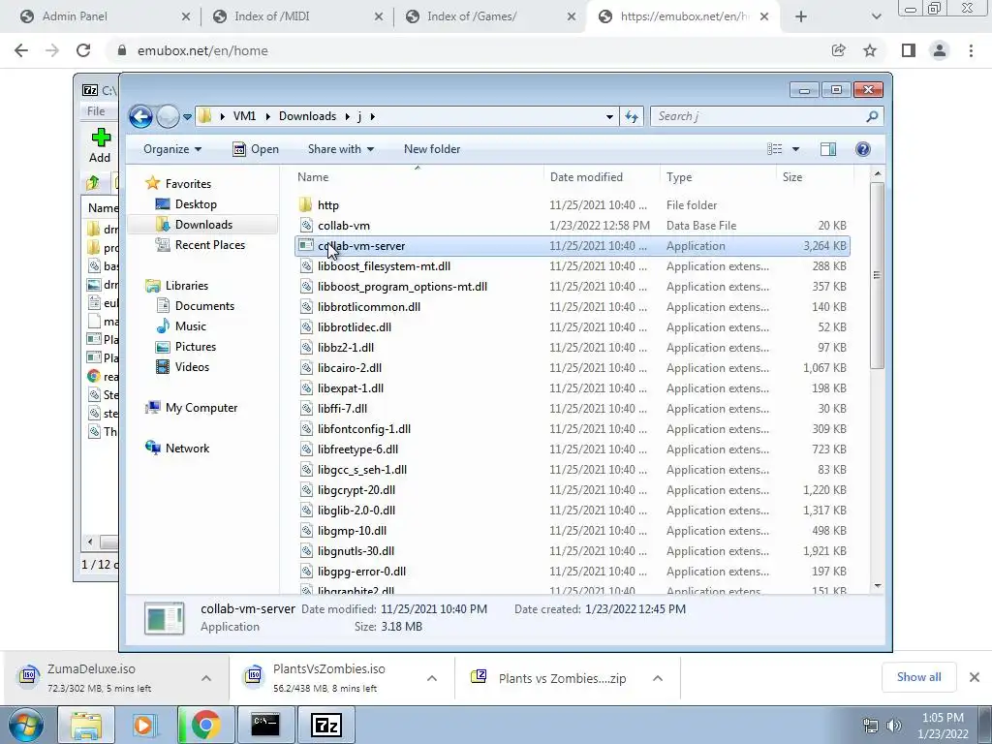Click the refresh button beside address bar

[632, 116]
